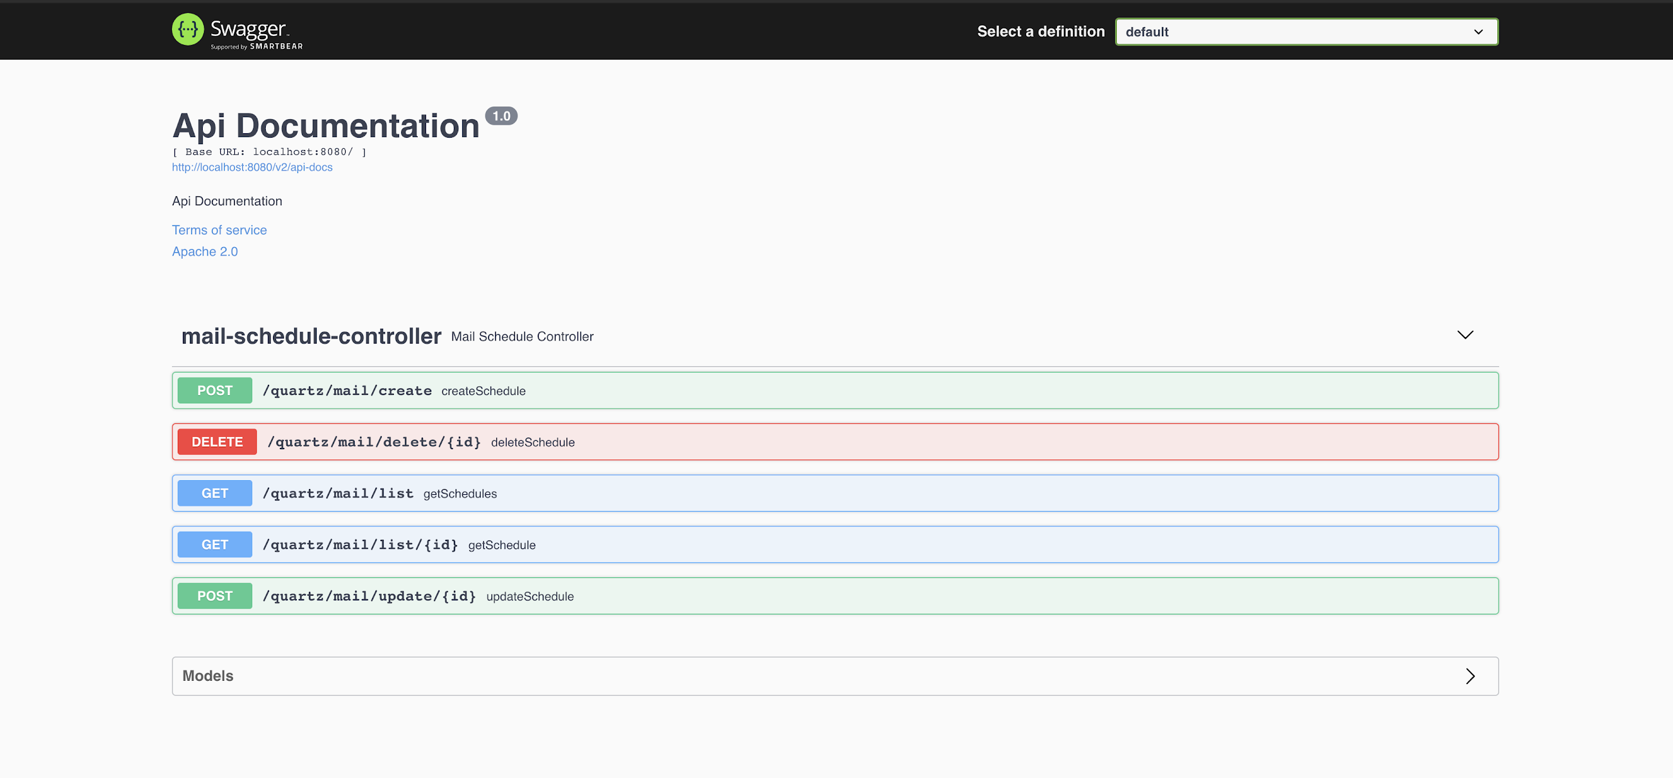Expand the POST /quartz/mail/create operation
The width and height of the screenshot is (1673, 778).
click(x=780, y=391)
